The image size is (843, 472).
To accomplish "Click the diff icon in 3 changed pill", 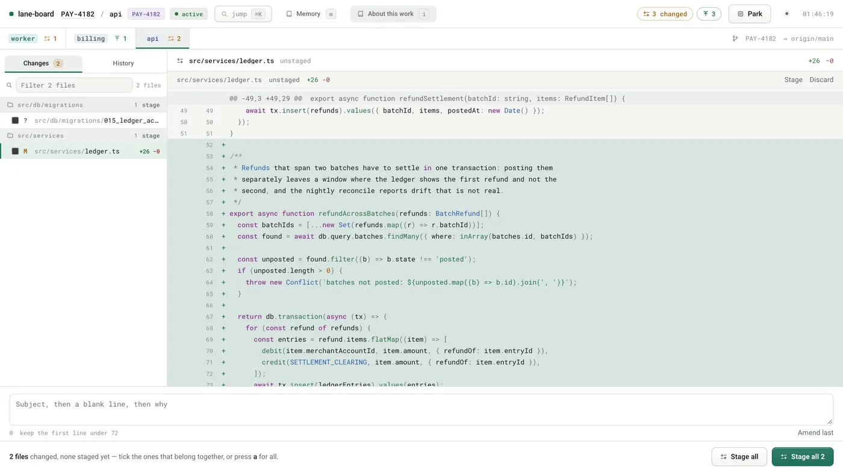I will click(x=647, y=14).
